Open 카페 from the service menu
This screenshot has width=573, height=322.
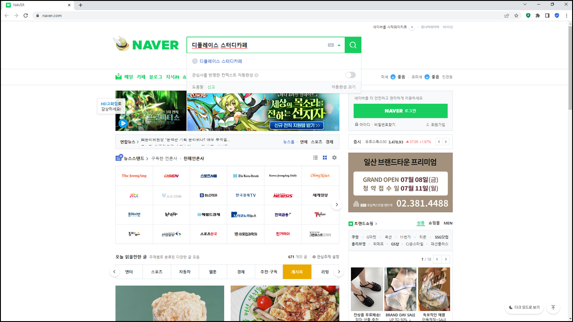pyautogui.click(x=141, y=77)
